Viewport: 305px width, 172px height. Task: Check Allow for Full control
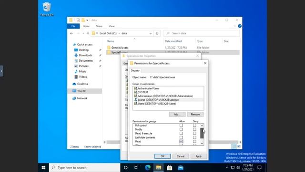(181, 125)
